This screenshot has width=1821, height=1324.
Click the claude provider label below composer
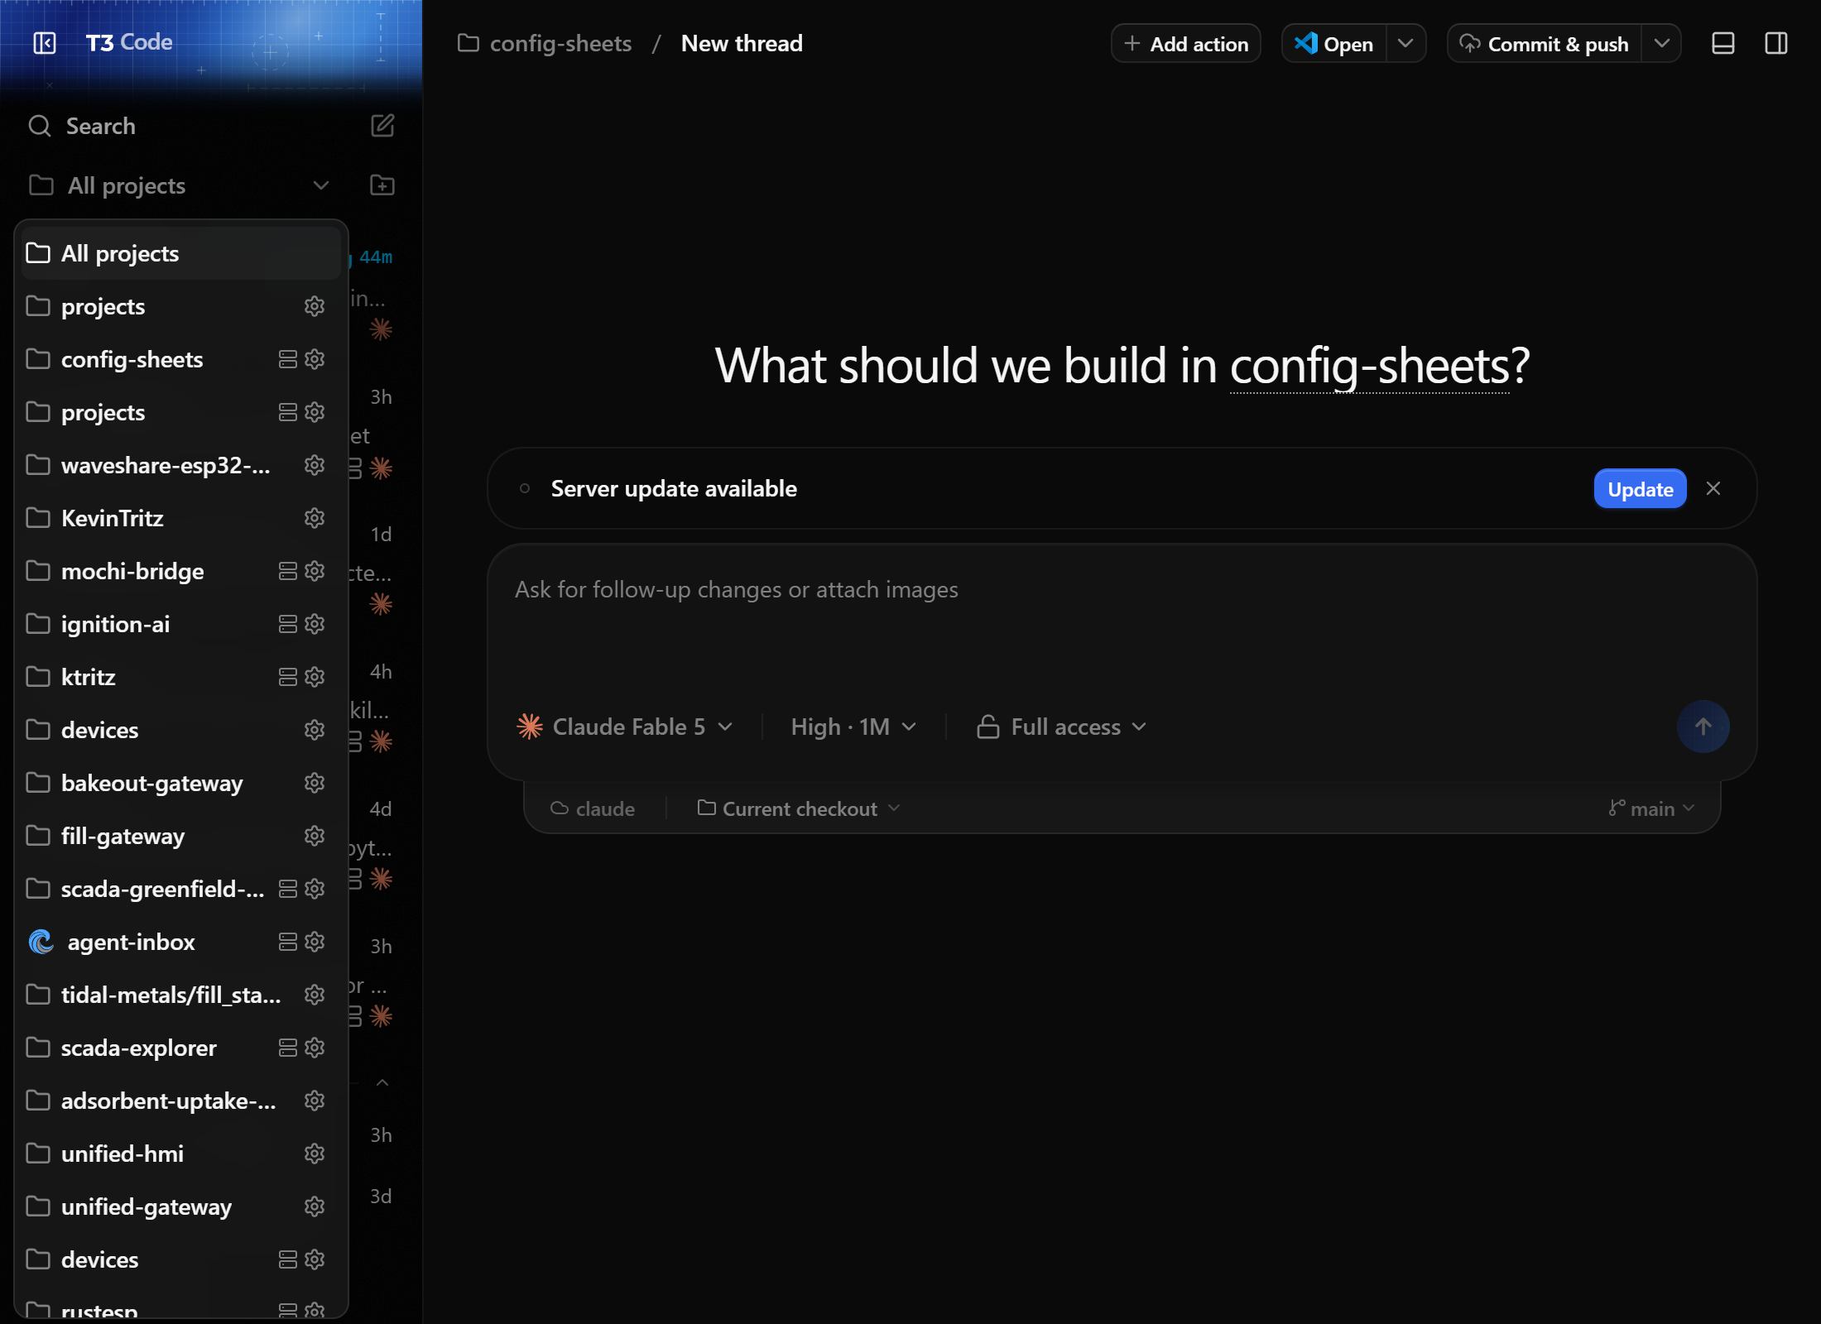click(593, 808)
